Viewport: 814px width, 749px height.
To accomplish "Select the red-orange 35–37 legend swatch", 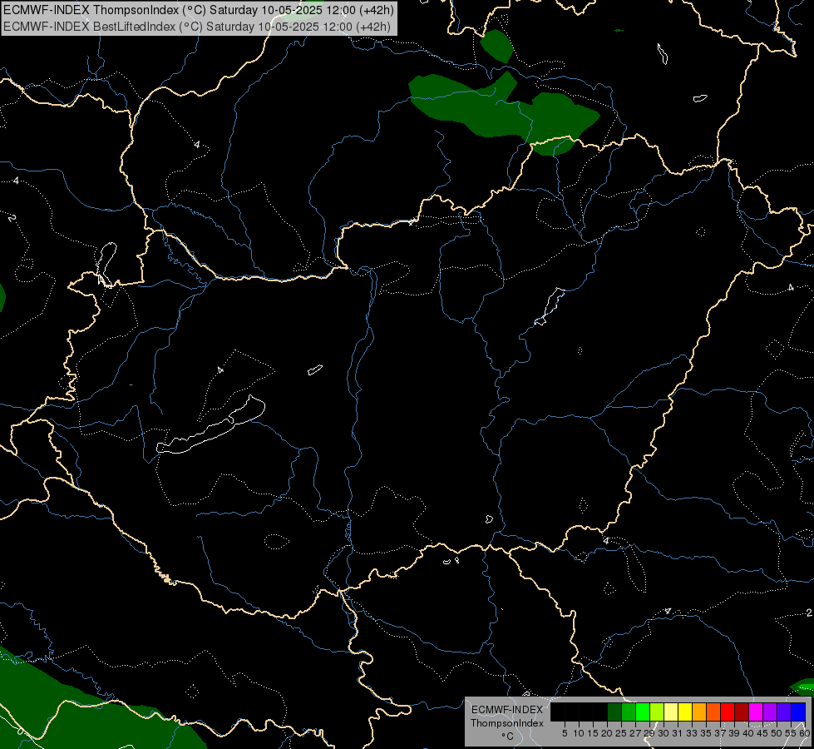I will pyautogui.click(x=713, y=712).
